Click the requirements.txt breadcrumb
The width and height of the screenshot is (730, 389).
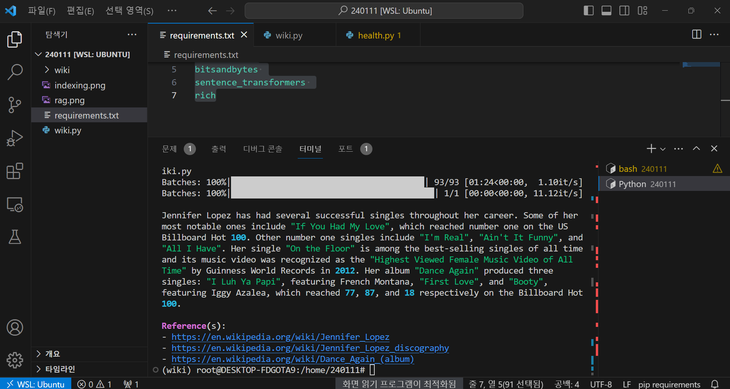[x=201, y=55]
